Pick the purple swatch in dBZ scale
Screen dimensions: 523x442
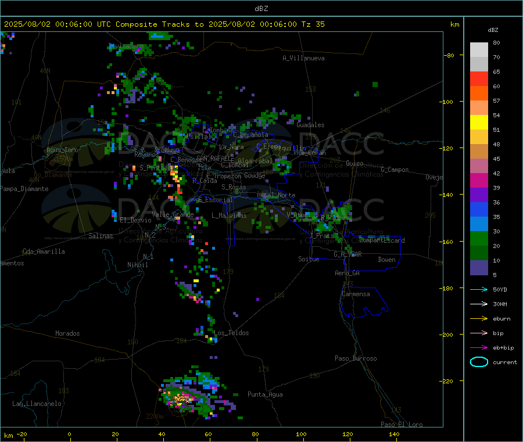click(x=479, y=195)
